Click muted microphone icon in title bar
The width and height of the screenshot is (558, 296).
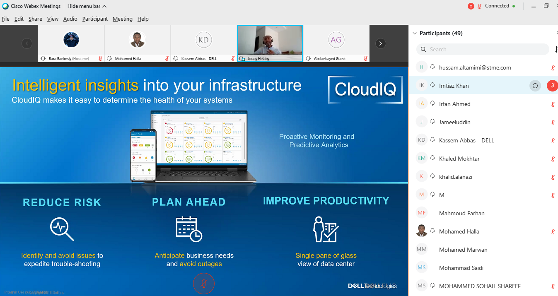click(x=480, y=6)
